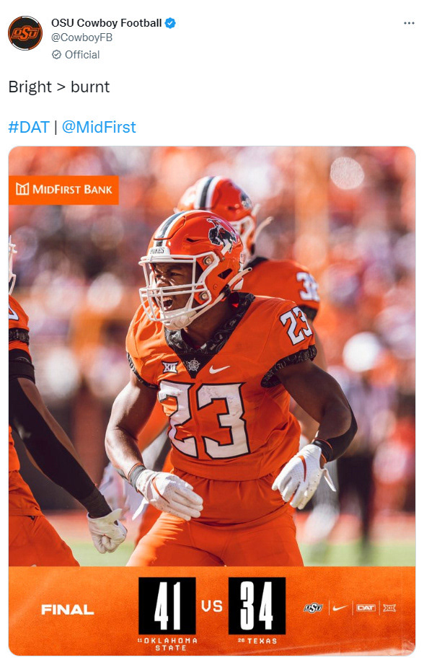Click the MidFirst Bank logo banner
Image resolution: width=424 pixels, height=660 pixels.
63,190
